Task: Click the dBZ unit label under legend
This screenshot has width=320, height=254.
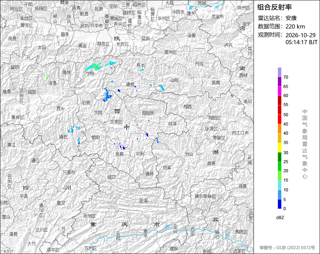Action: pyautogui.click(x=280, y=217)
